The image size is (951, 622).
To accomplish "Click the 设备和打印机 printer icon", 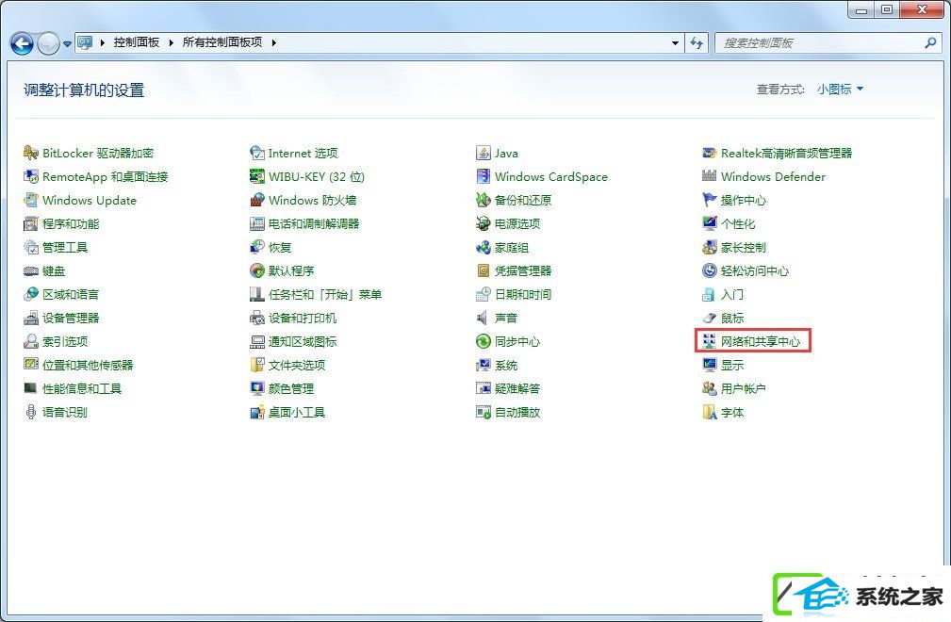I will [x=257, y=318].
